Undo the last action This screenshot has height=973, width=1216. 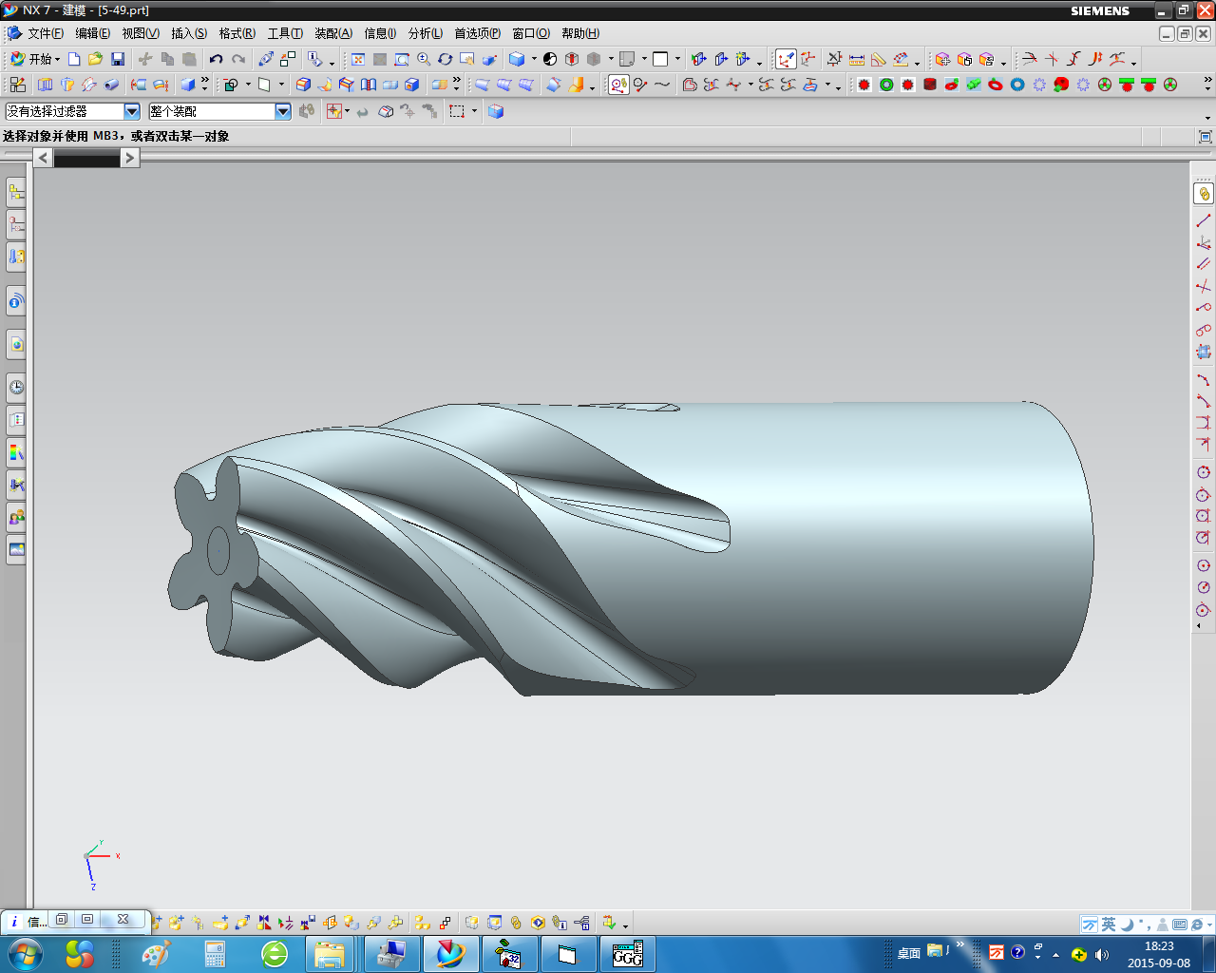[x=217, y=59]
